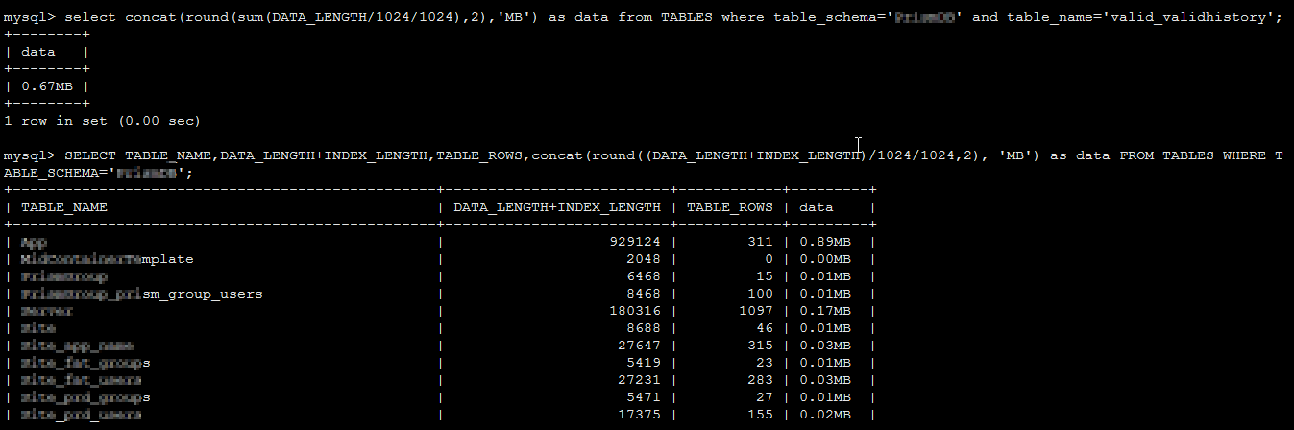Click the row count 1097

pyautogui.click(x=756, y=311)
